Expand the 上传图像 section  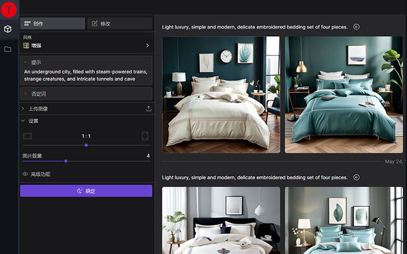pyautogui.click(x=23, y=109)
